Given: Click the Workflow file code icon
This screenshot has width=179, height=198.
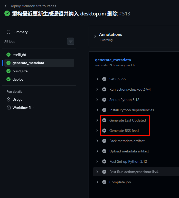Looking at the screenshot, I should coord(8,108).
